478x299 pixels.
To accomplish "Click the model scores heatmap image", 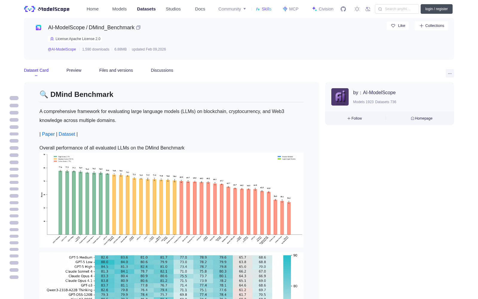I will click(171, 276).
